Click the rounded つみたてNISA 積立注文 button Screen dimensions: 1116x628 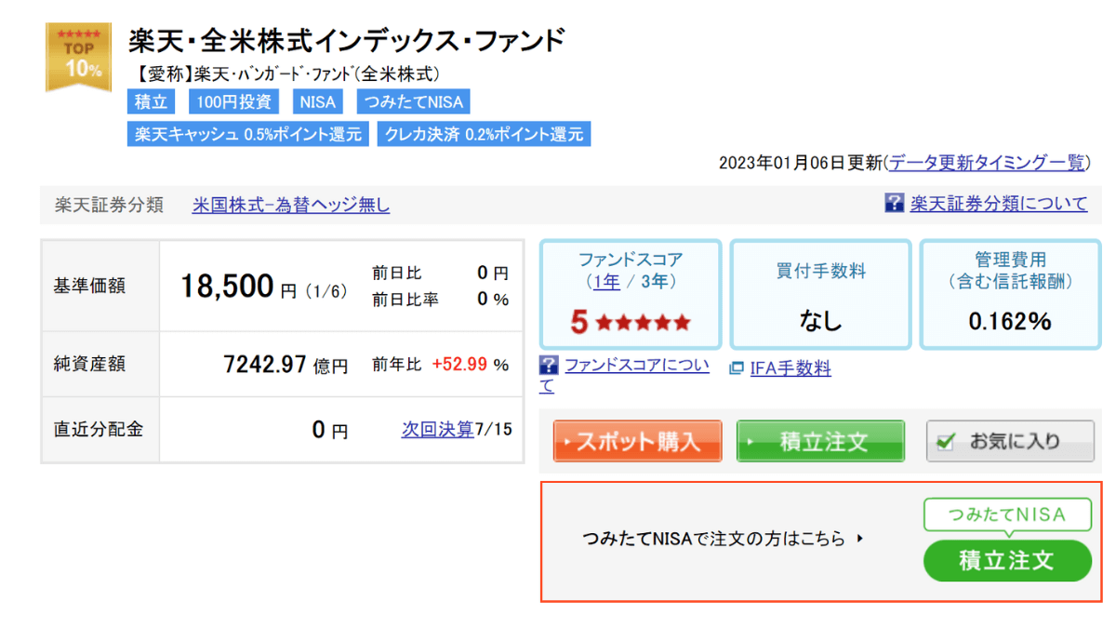1007,561
